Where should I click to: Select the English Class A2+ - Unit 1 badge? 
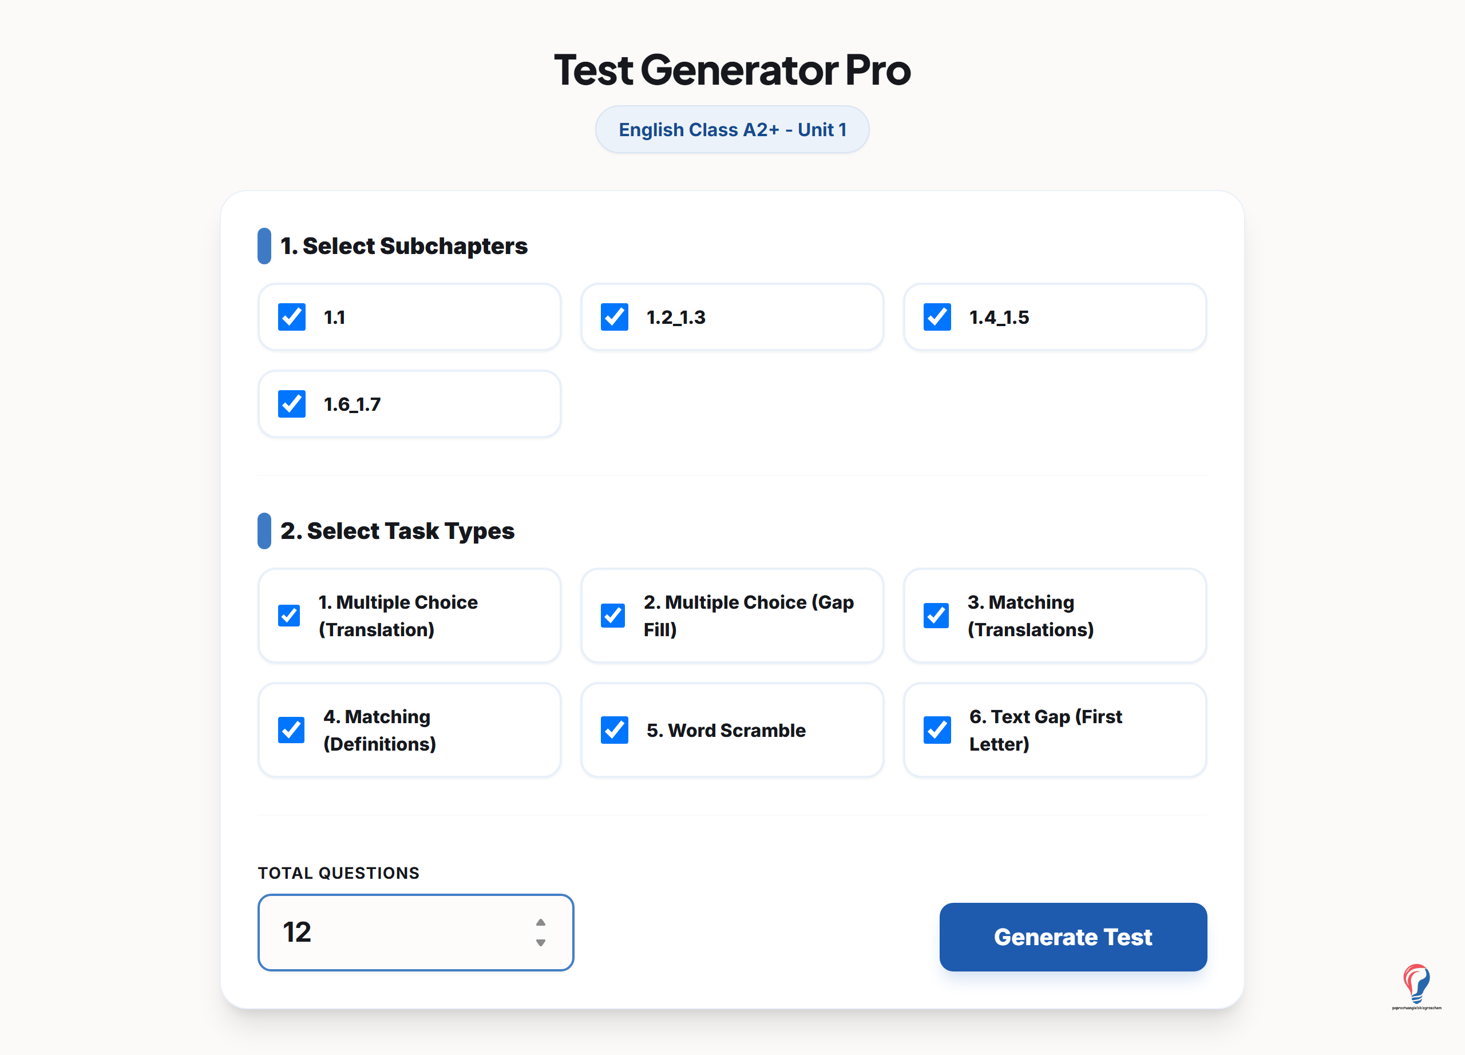[732, 130]
